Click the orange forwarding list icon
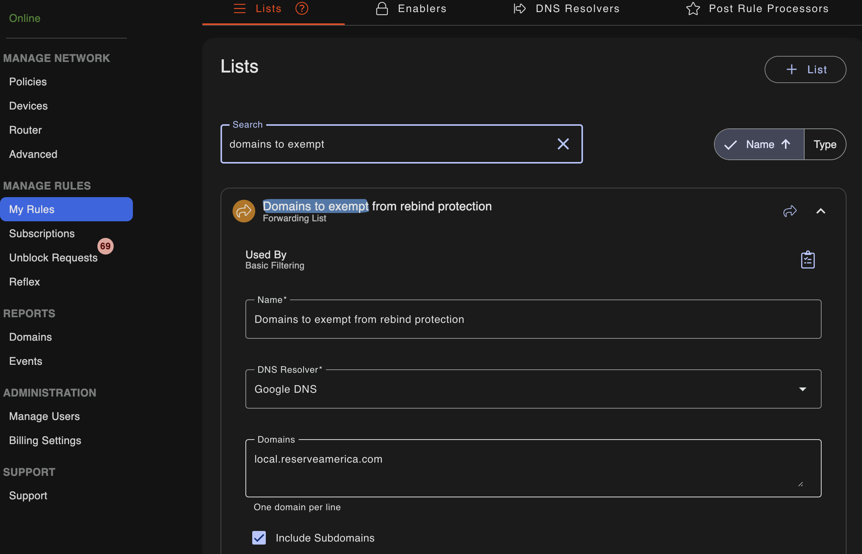The width and height of the screenshot is (862, 554). click(244, 211)
